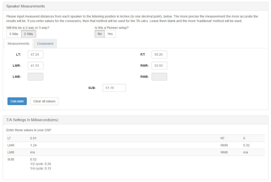The width and height of the screenshot is (271, 182).
Task: Select the RT result value 0
Action: (x=244, y=138)
